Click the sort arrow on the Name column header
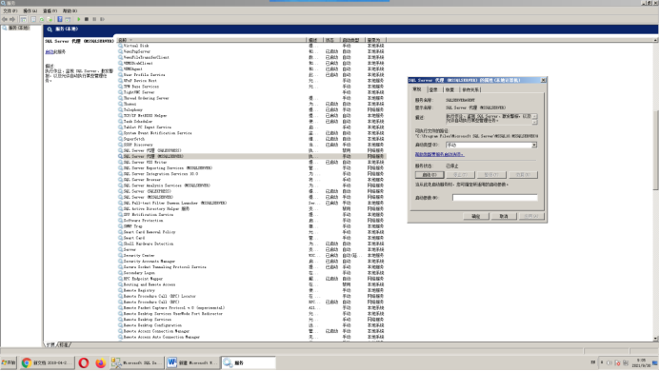Image resolution: width=660 pixels, height=371 pixels. coord(130,40)
